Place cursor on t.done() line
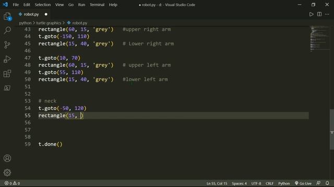The width and height of the screenshot is (334, 187). [50, 144]
